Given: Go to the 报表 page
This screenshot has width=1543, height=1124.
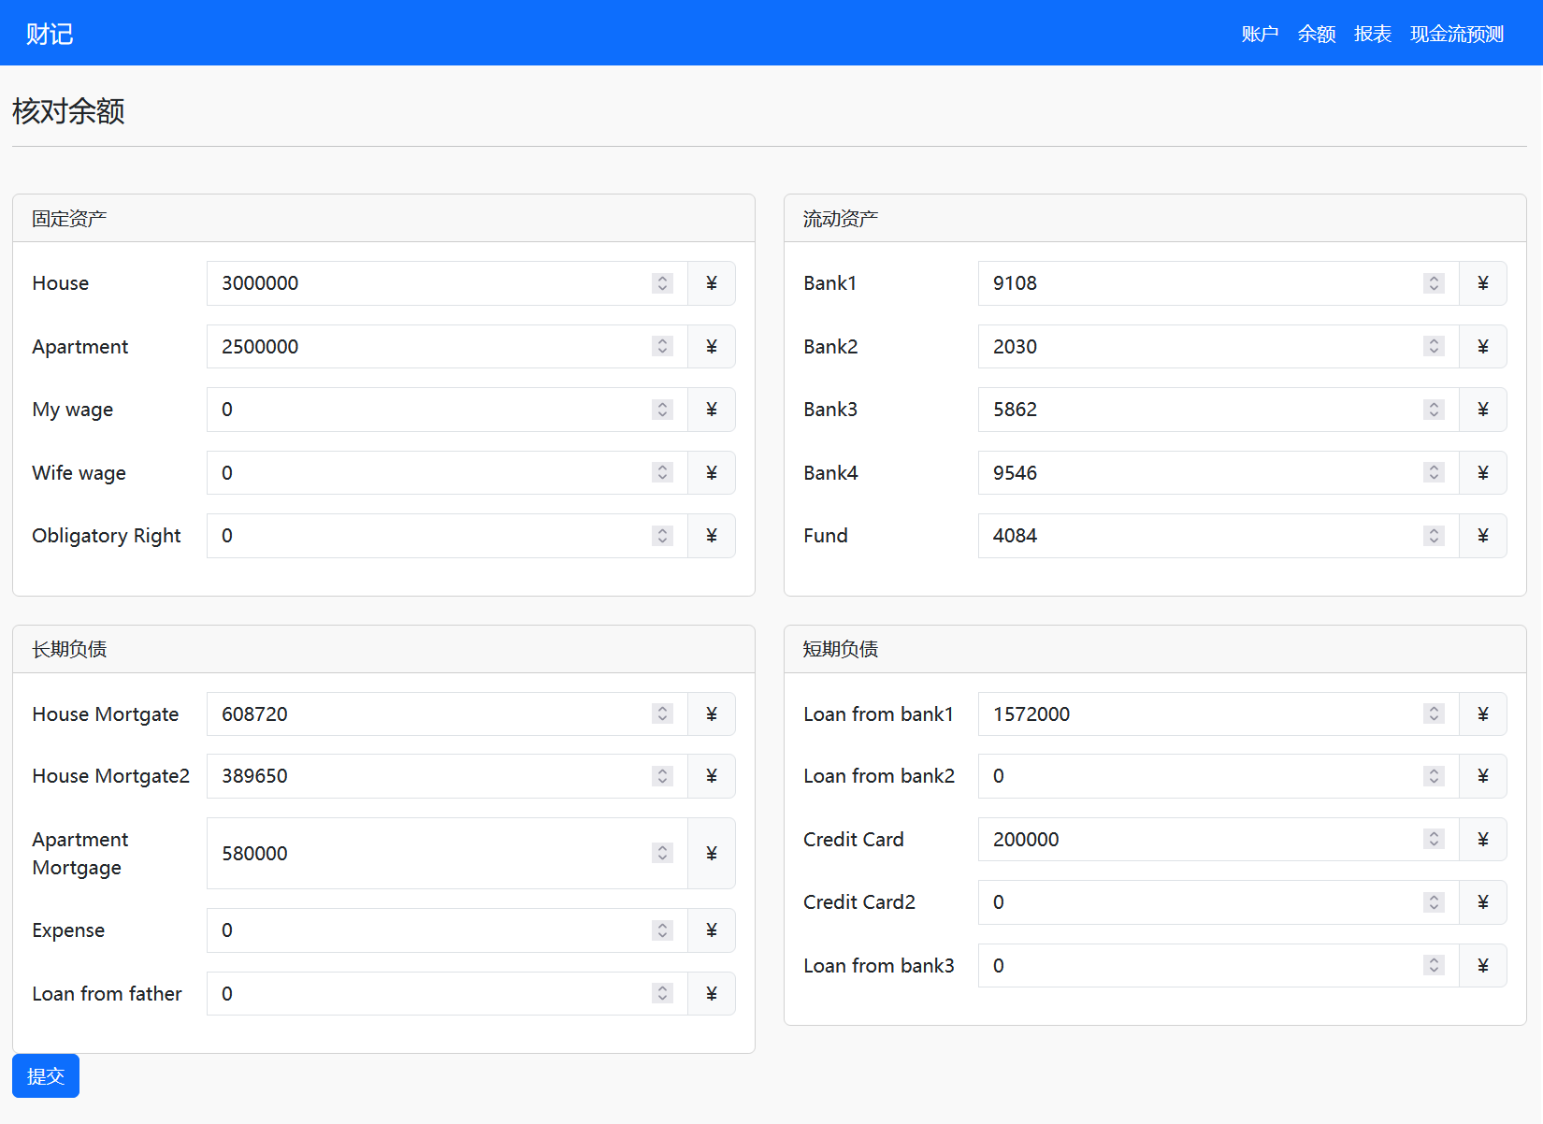Looking at the screenshot, I should (1372, 34).
